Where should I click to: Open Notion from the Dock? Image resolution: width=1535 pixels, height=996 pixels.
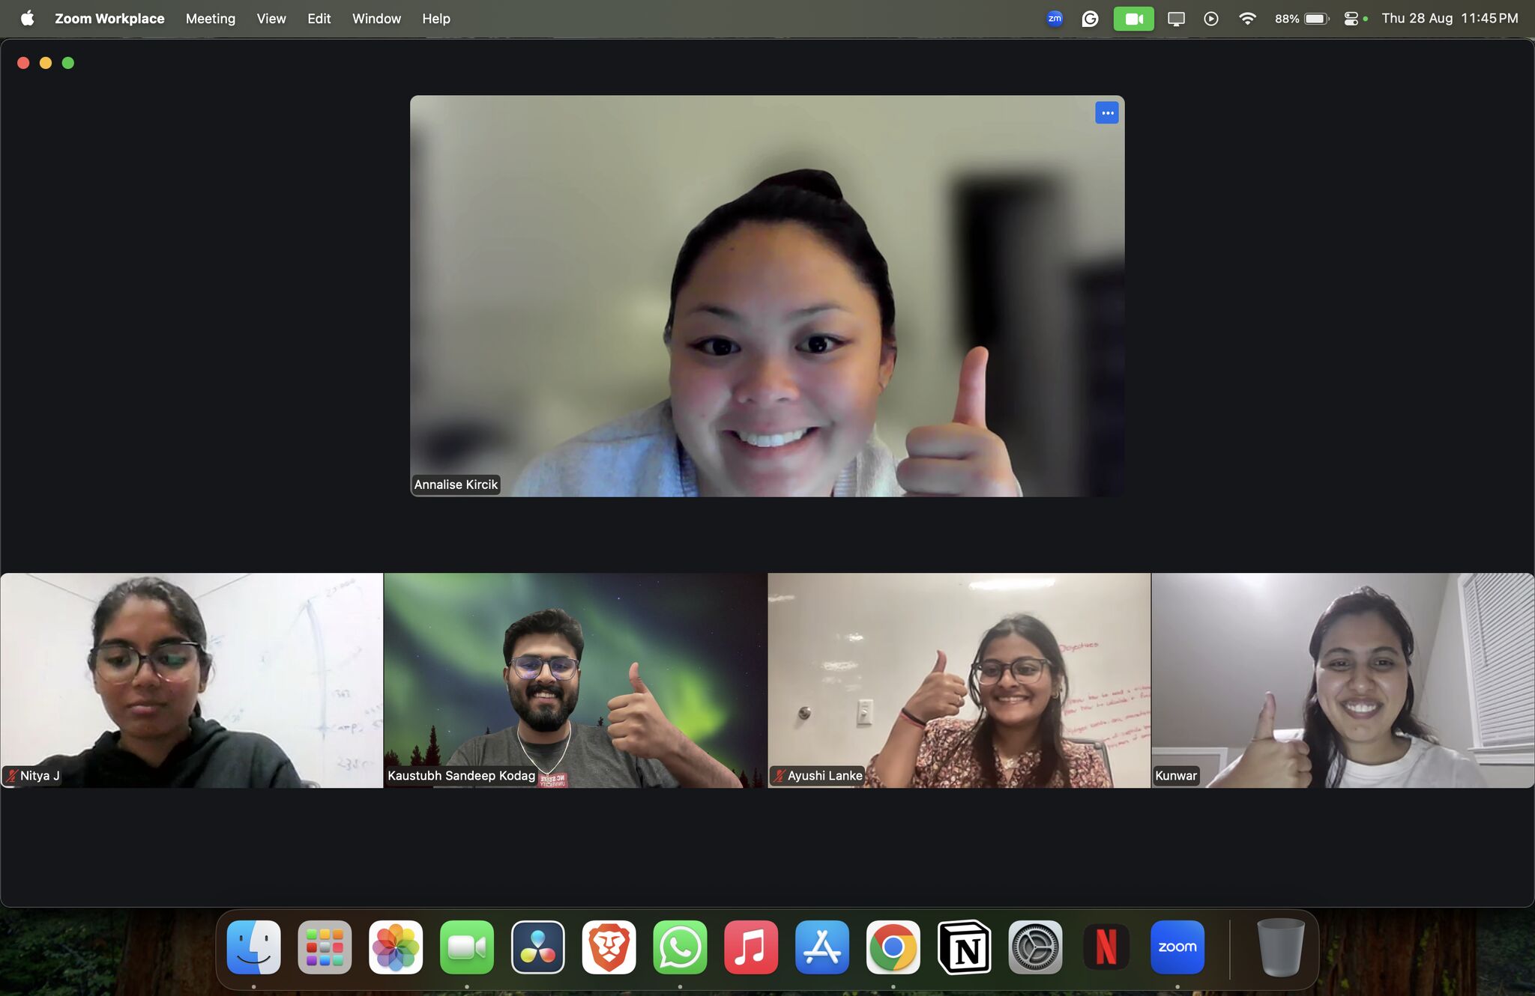964,947
